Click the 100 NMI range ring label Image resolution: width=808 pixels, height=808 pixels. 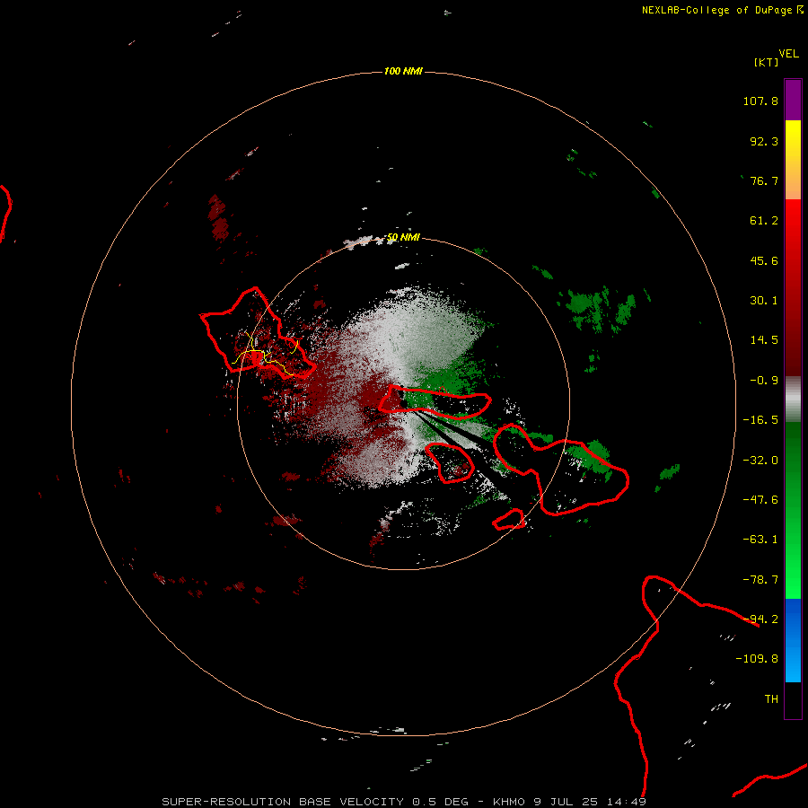click(403, 71)
